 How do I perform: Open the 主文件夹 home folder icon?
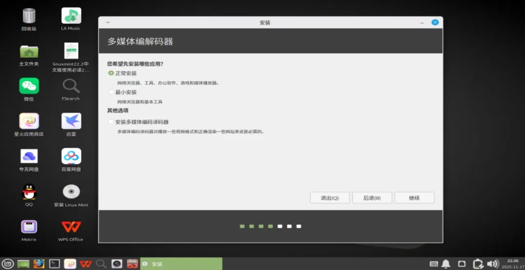[x=29, y=51]
